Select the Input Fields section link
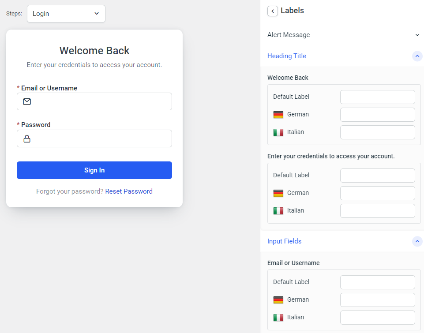 [x=284, y=241]
